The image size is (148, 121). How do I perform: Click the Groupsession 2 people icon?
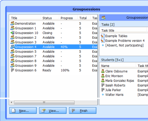[x=12, y=37]
